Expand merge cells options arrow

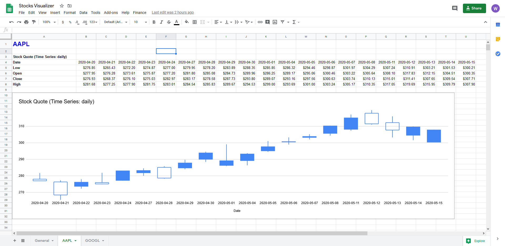[208, 22]
